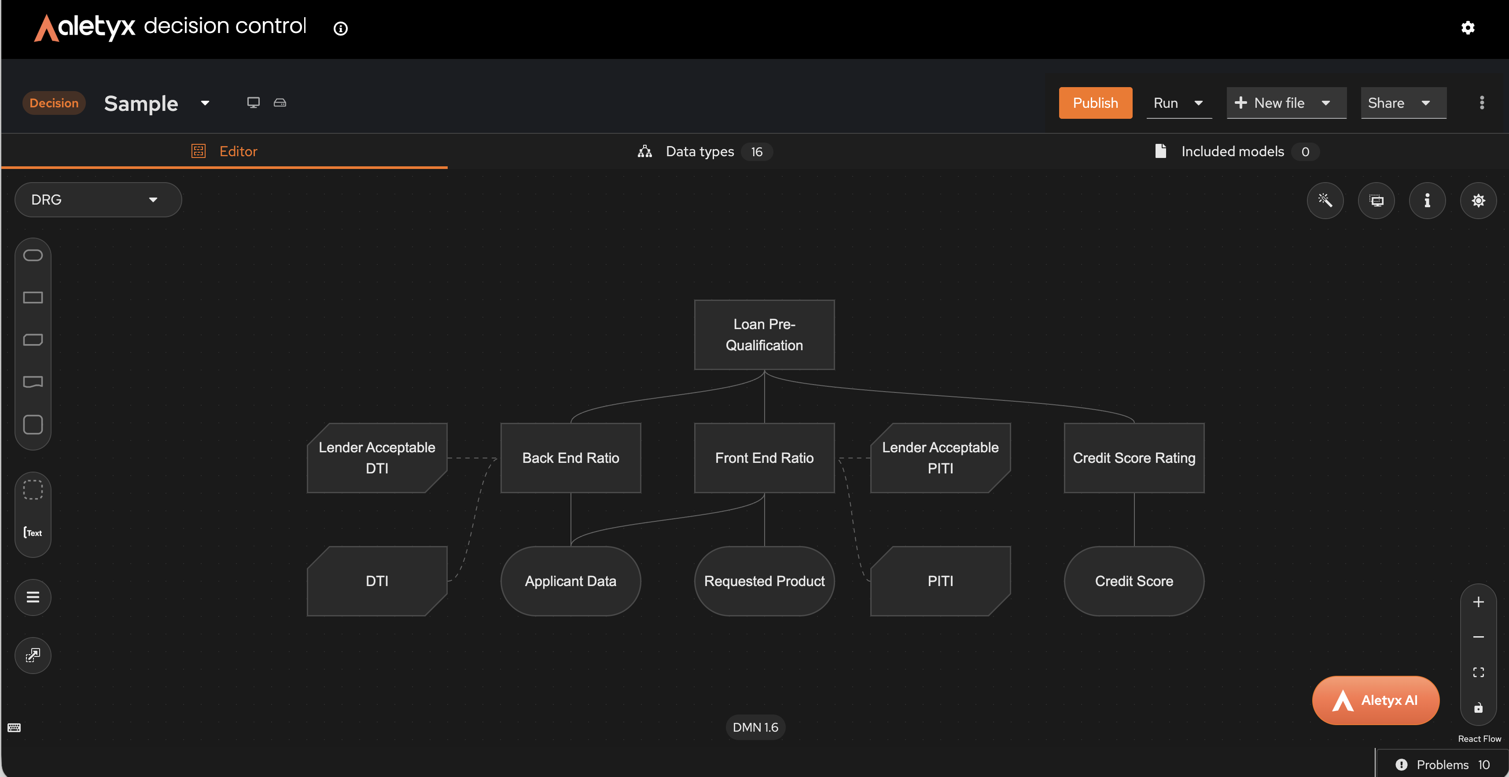Select the Input Data node palette tool

coord(33,255)
